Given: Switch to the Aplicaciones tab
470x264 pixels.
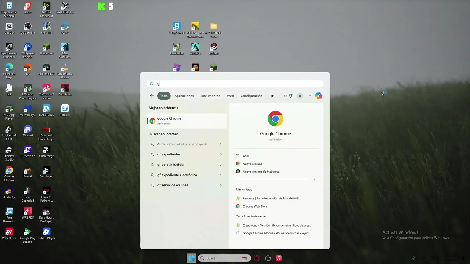Looking at the screenshot, I should click(x=184, y=96).
